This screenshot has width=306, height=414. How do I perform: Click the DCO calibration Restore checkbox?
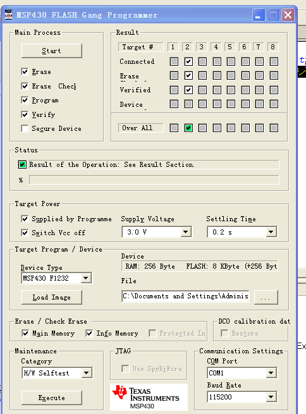(x=224, y=333)
